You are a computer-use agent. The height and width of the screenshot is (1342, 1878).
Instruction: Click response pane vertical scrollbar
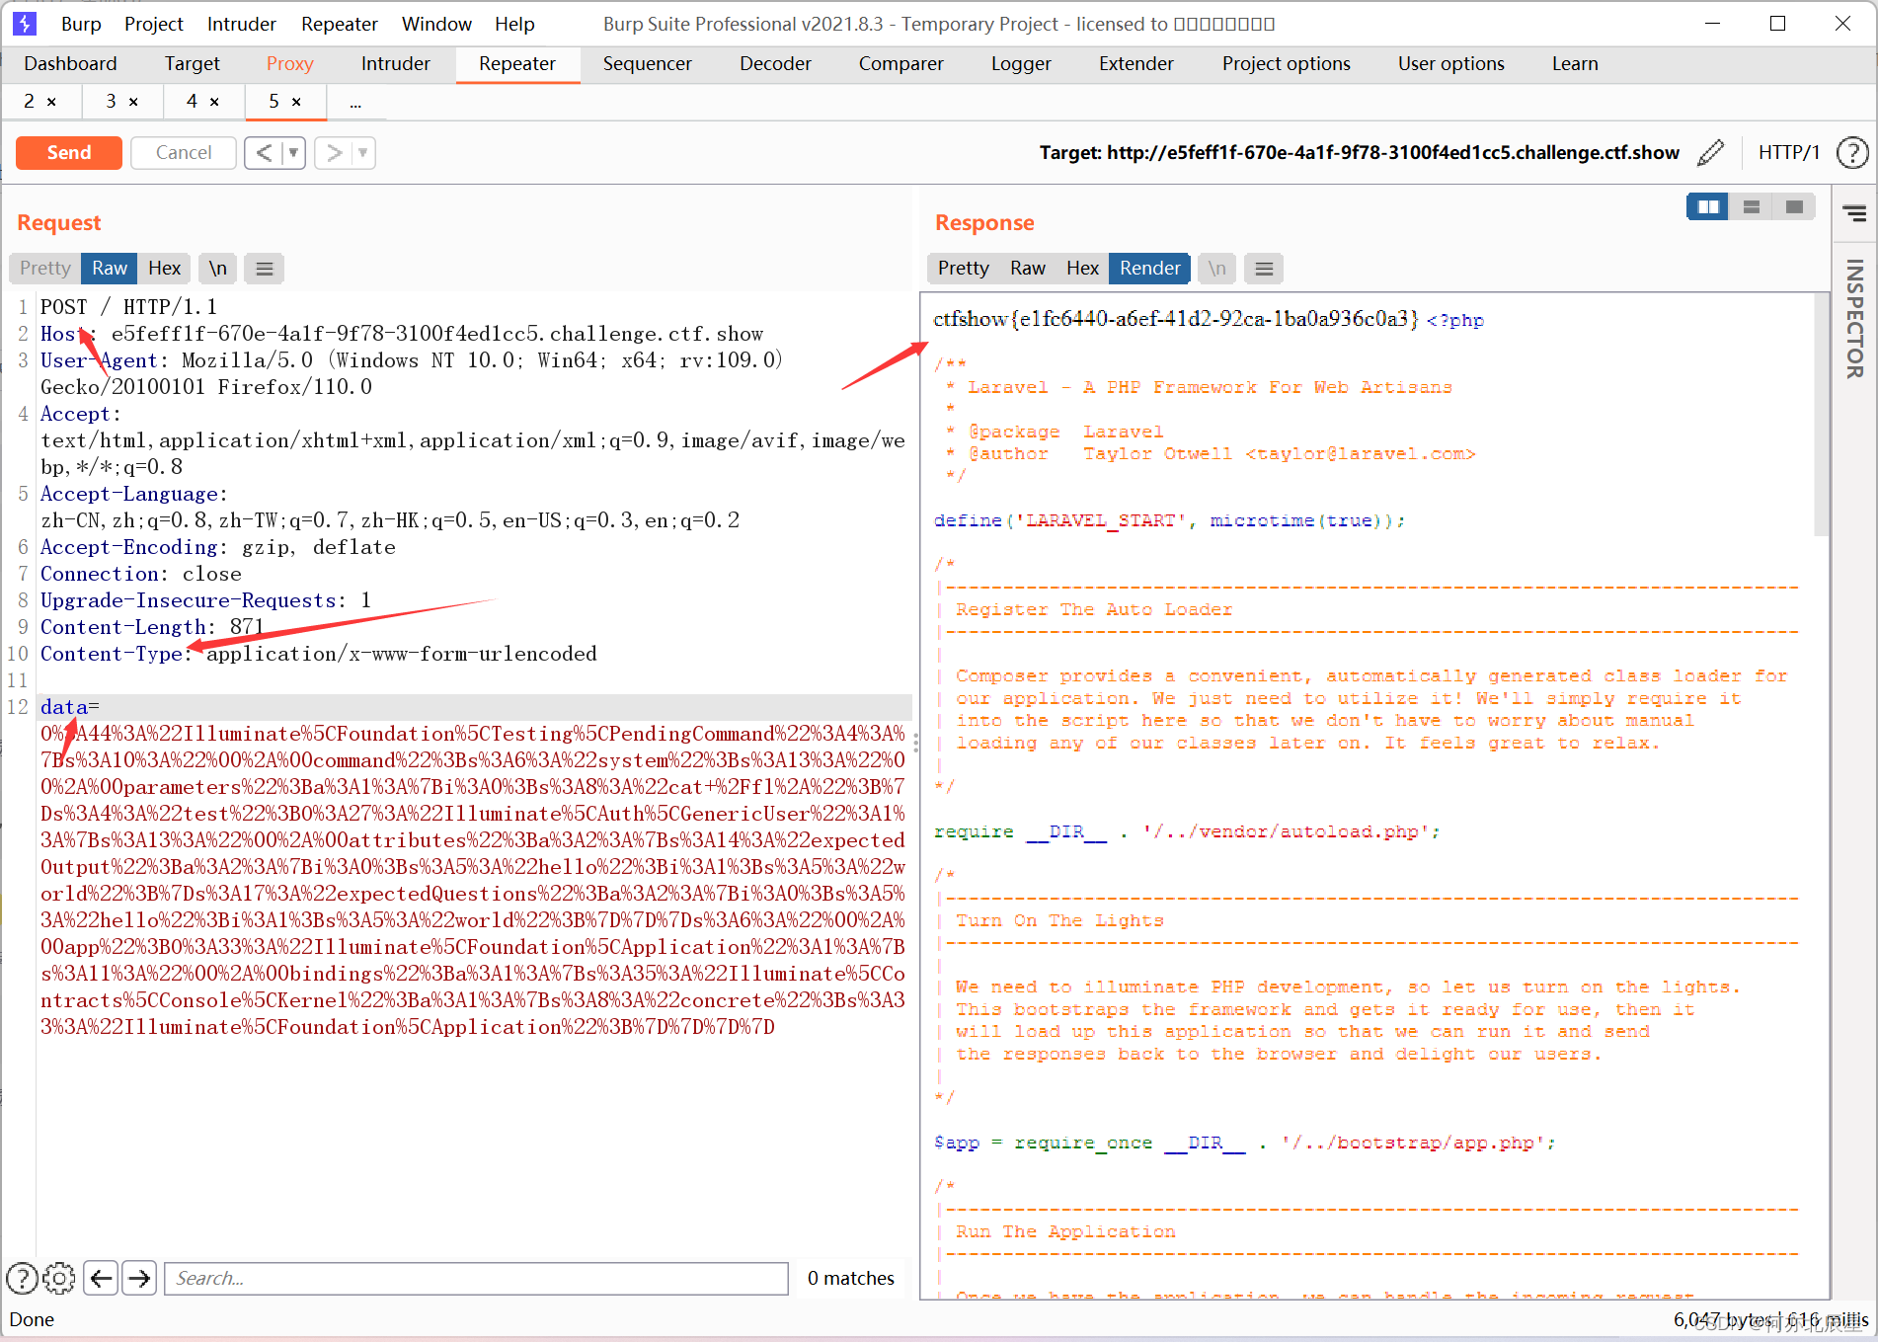pyautogui.click(x=1822, y=415)
